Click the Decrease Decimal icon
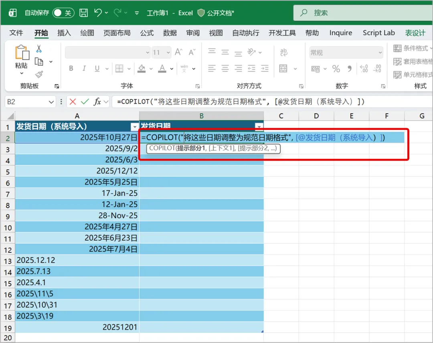The width and height of the screenshot is (433, 343). pos(377,69)
